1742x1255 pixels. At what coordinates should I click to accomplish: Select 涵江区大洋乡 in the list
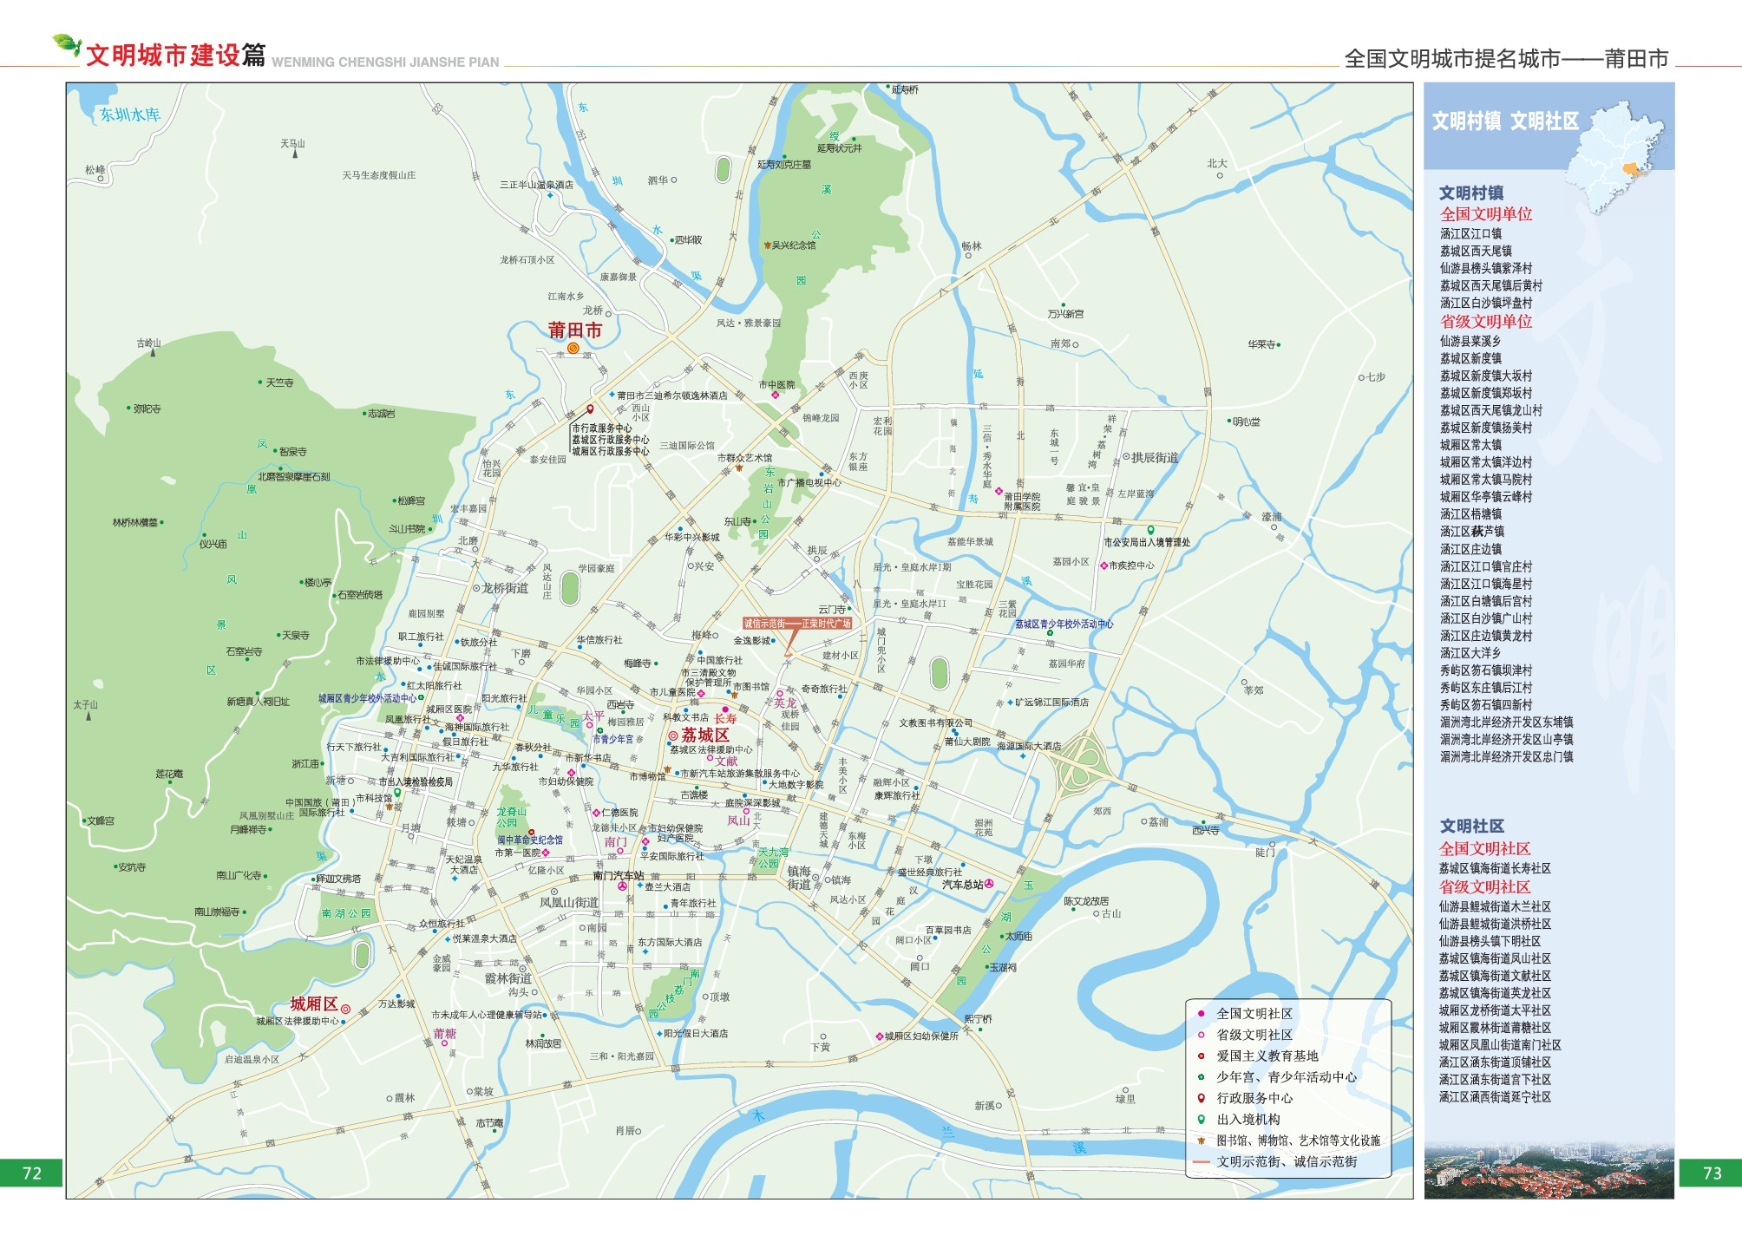[x=1470, y=653]
